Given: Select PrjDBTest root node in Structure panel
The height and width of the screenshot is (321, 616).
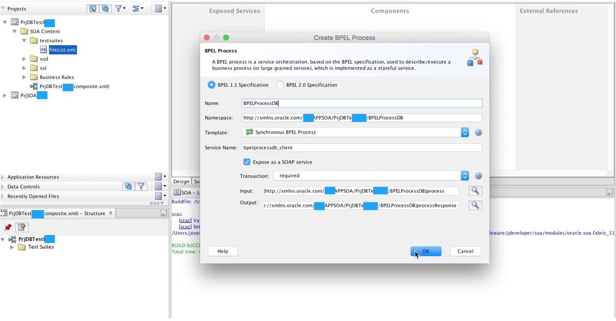Looking at the screenshot, I should click(x=36, y=239).
